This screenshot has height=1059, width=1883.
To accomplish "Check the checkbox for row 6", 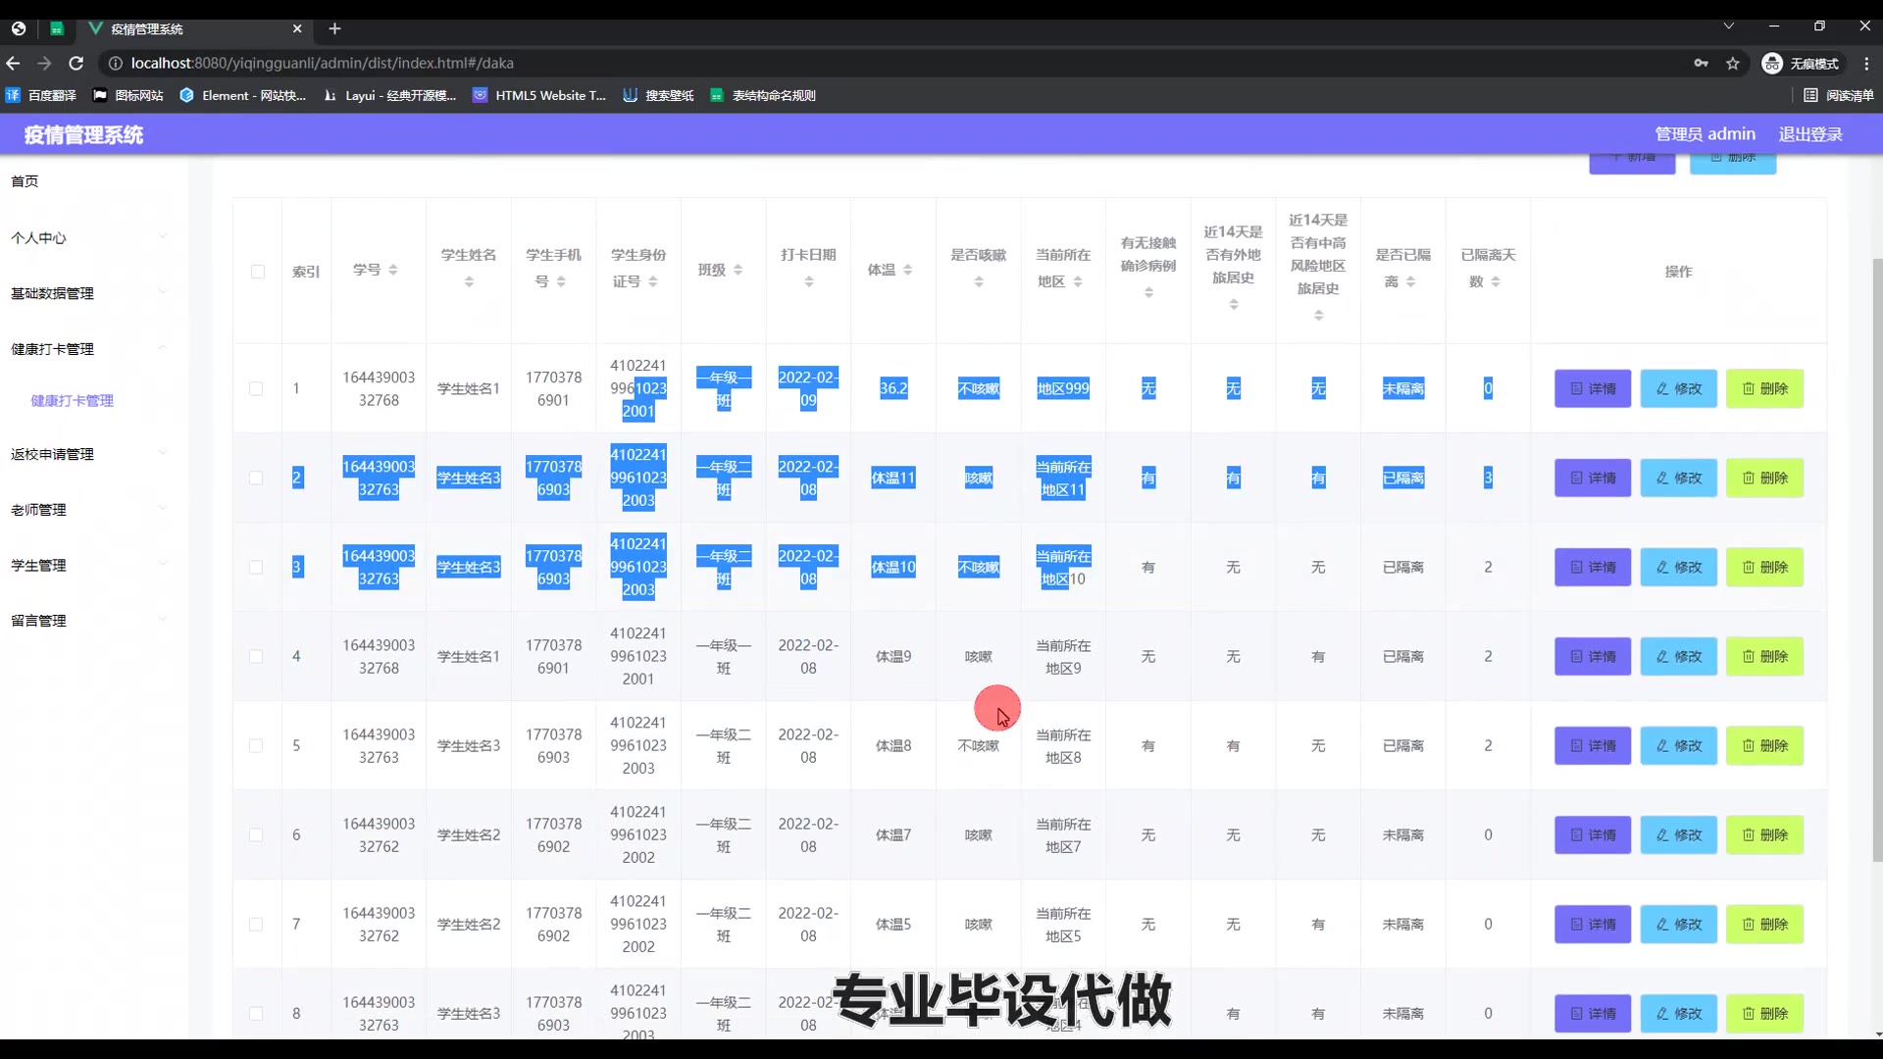I will click(x=256, y=834).
